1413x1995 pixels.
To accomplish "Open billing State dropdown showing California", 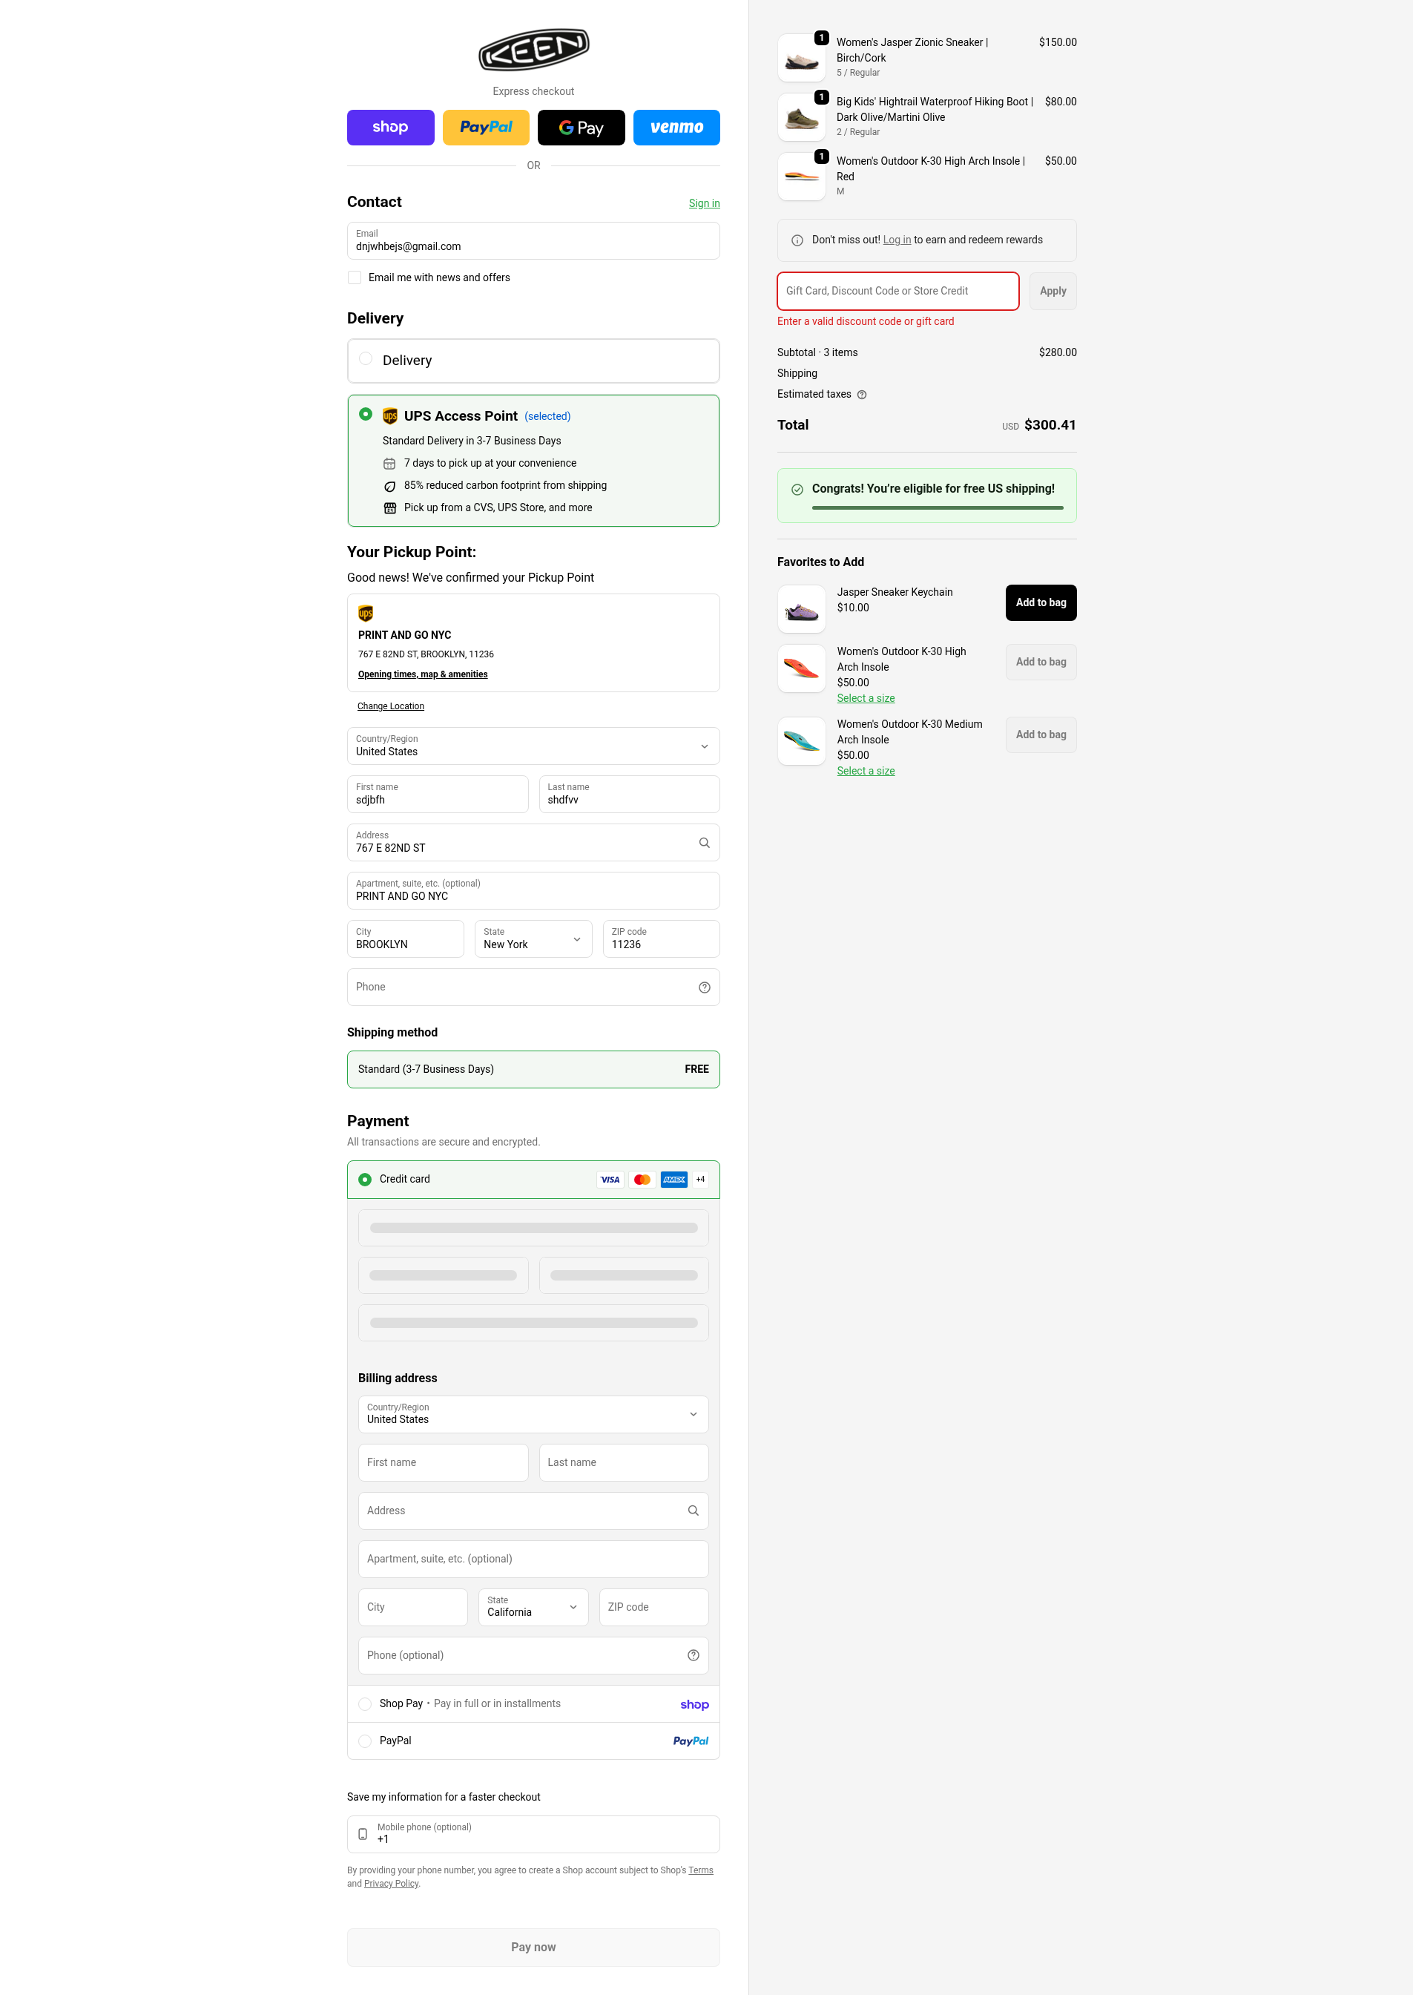I will pos(533,1607).
